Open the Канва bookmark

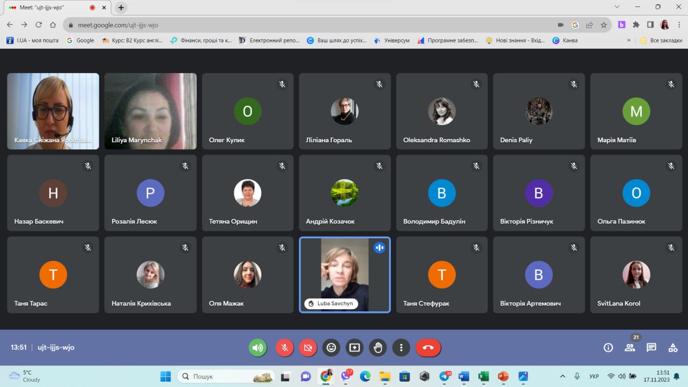click(x=565, y=40)
